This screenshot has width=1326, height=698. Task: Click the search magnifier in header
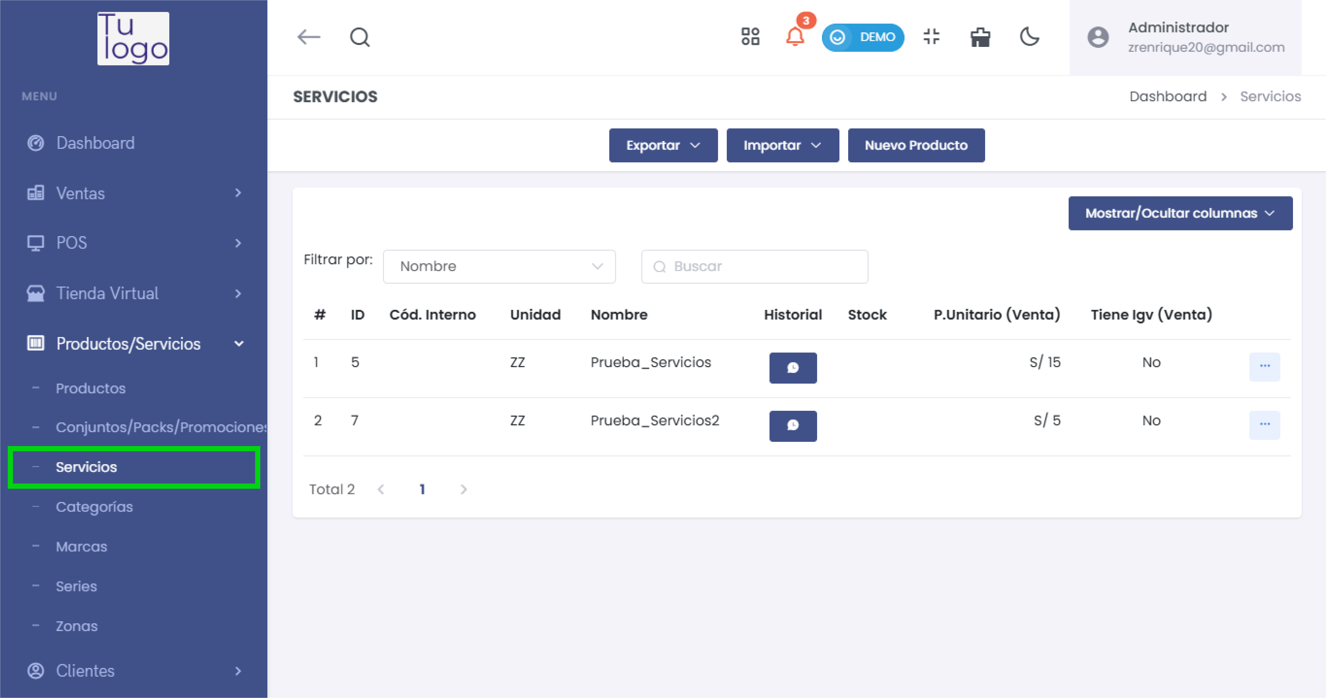coord(359,37)
